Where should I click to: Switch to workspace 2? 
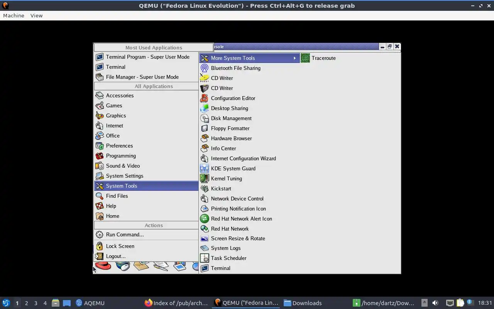[26, 303]
